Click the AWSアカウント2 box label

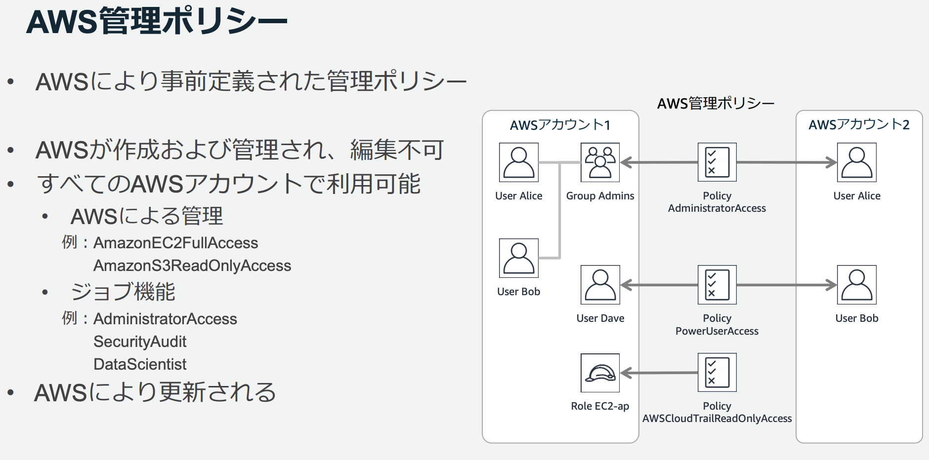point(859,124)
